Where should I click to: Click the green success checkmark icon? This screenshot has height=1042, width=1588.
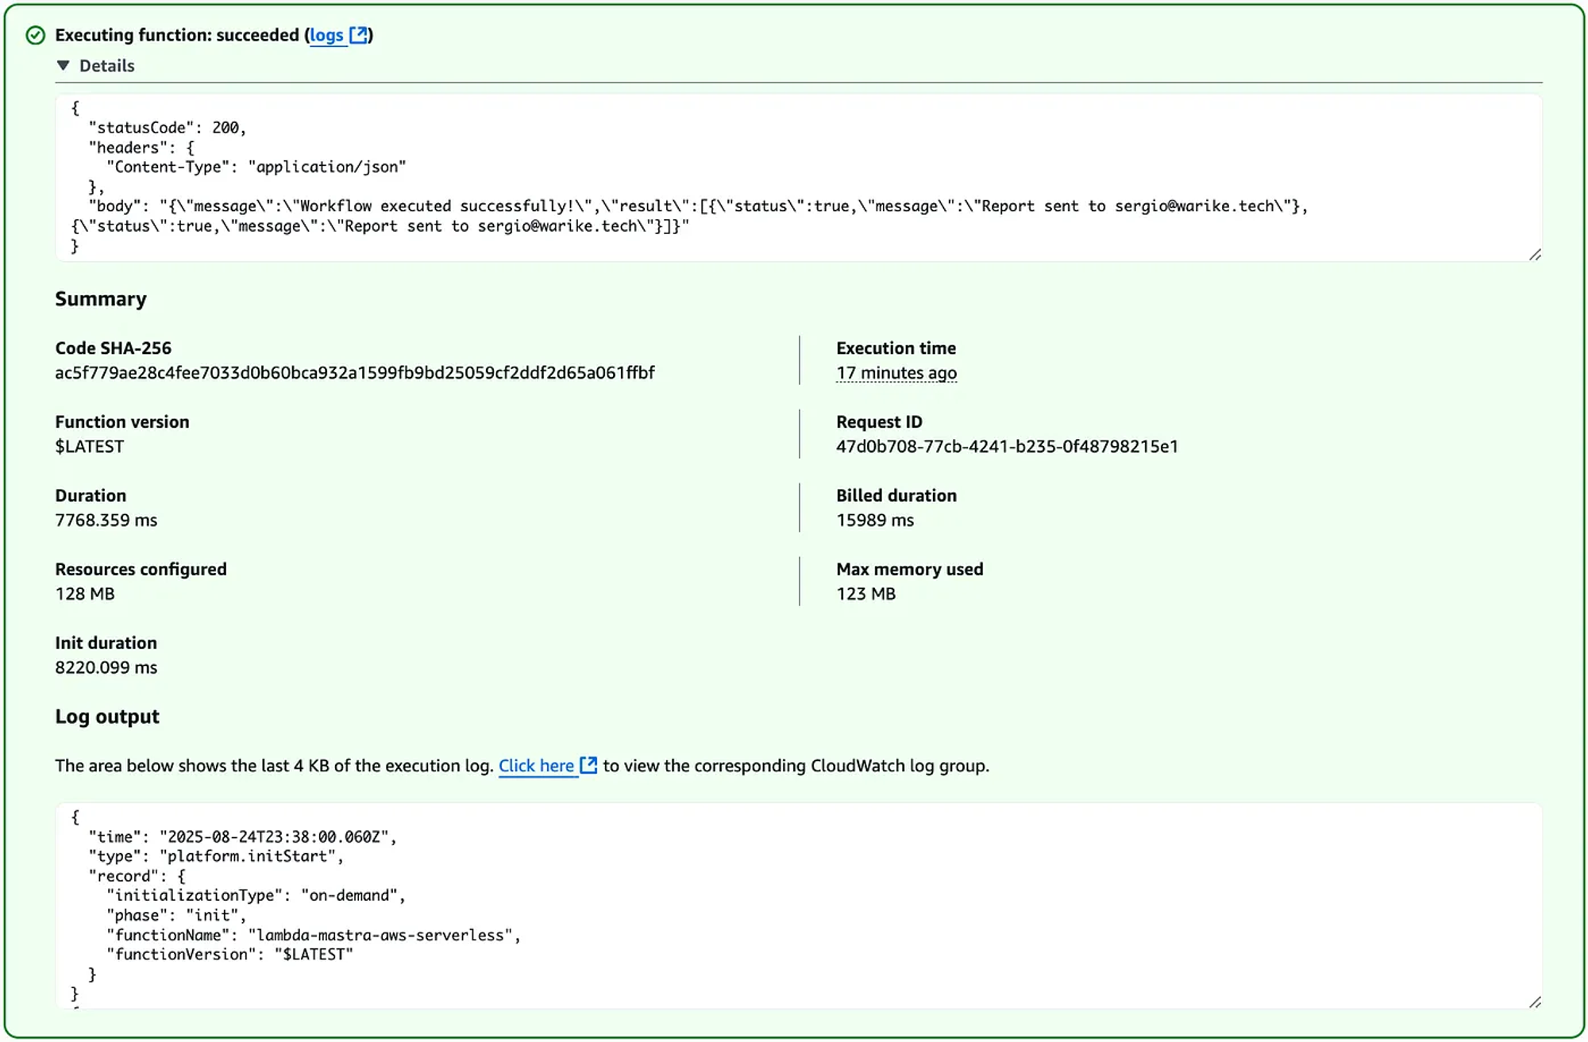point(35,35)
